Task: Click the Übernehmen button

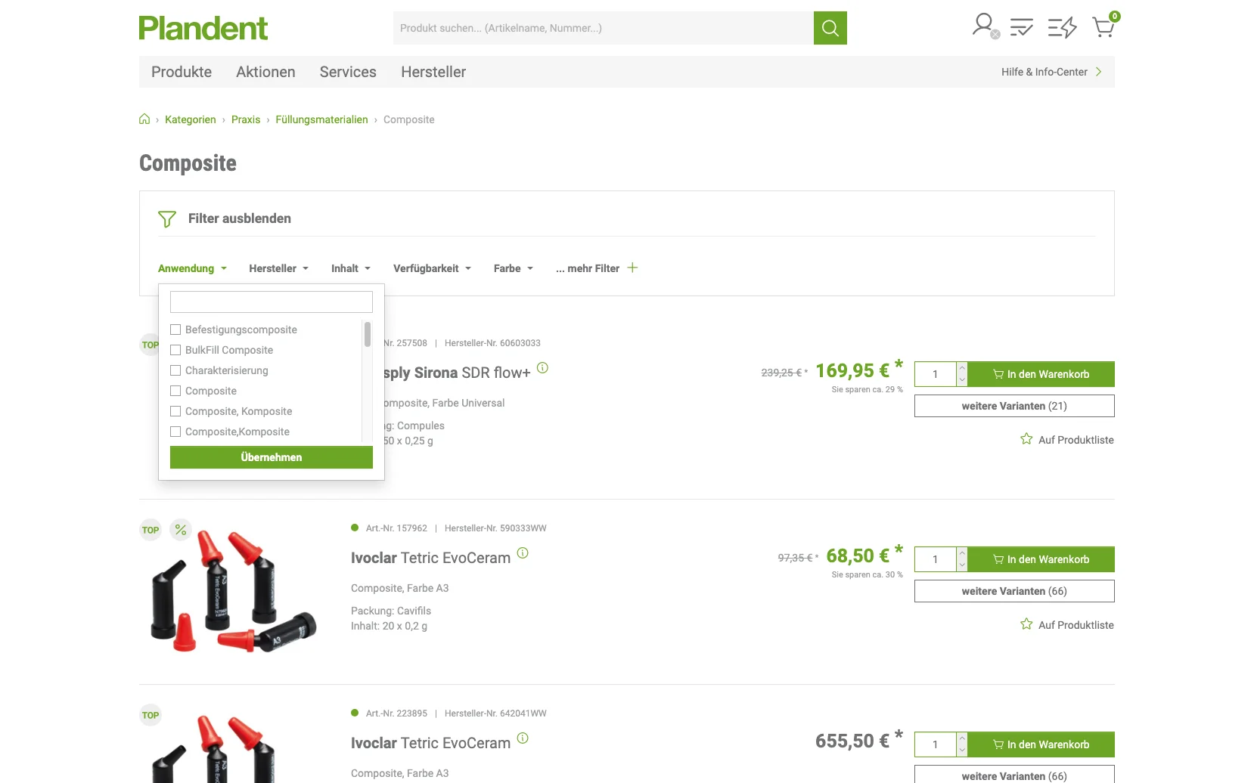Action: [x=272, y=457]
